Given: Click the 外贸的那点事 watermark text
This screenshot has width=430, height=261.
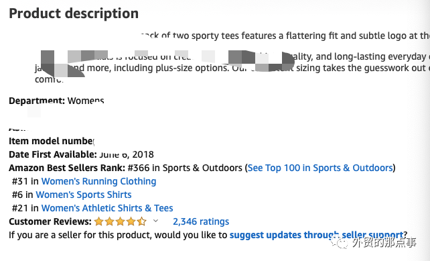Looking at the screenshot, I should 384,243.
